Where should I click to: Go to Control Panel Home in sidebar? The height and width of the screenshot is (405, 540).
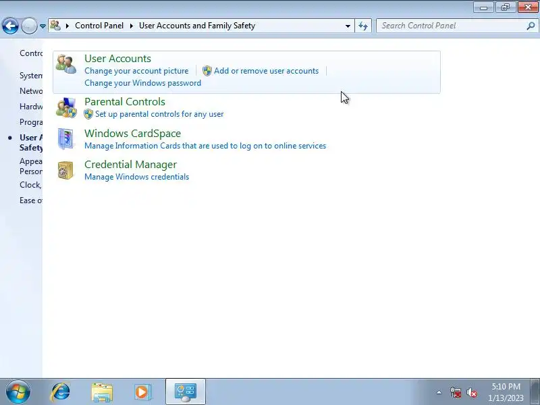point(31,53)
